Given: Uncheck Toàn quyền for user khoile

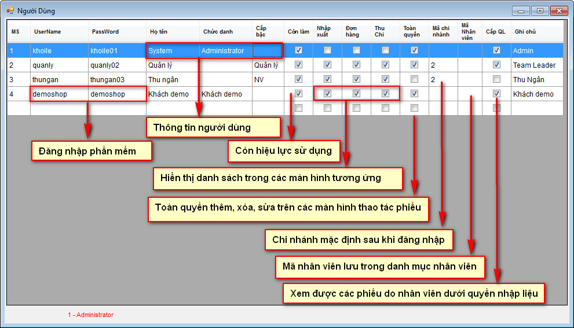Looking at the screenshot, I should tap(414, 50).
